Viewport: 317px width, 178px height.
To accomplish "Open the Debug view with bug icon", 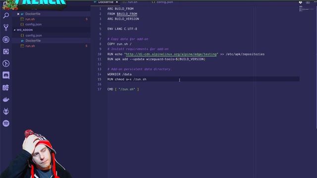I will point(6,40).
